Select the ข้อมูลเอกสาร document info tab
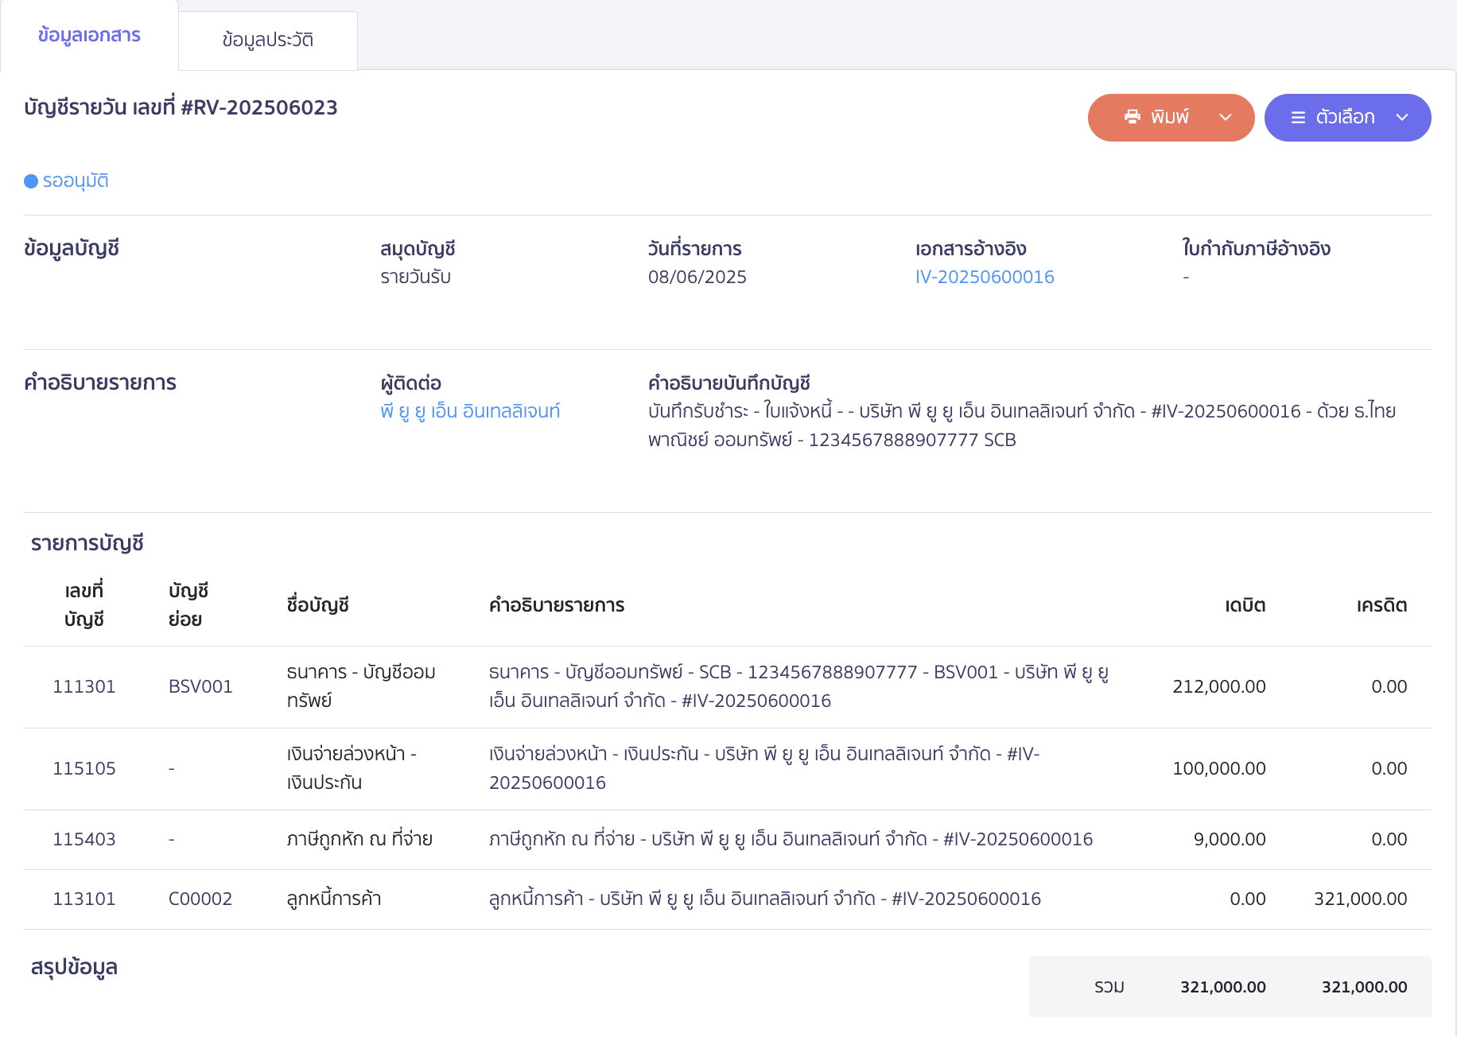The width and height of the screenshot is (1457, 1037). tap(89, 36)
